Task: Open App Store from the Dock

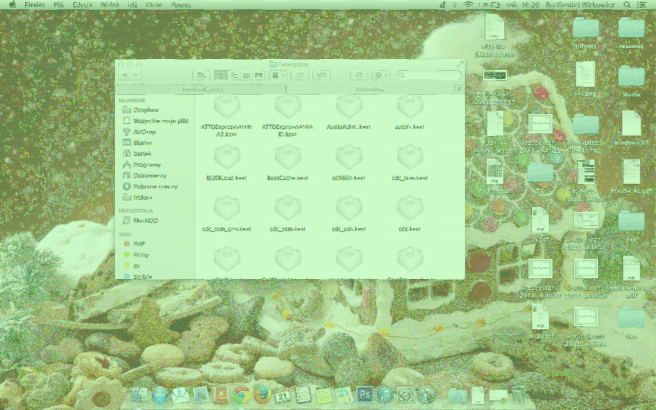Action: [160, 395]
